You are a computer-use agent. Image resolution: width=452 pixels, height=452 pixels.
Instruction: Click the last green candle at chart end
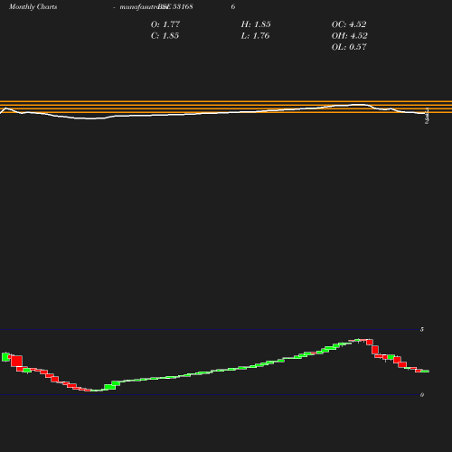[x=425, y=372]
